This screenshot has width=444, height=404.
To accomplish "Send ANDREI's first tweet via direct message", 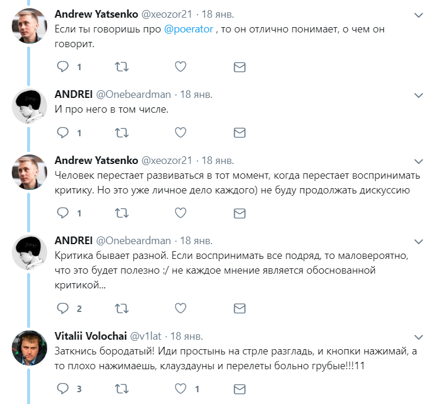I will coord(239,133).
